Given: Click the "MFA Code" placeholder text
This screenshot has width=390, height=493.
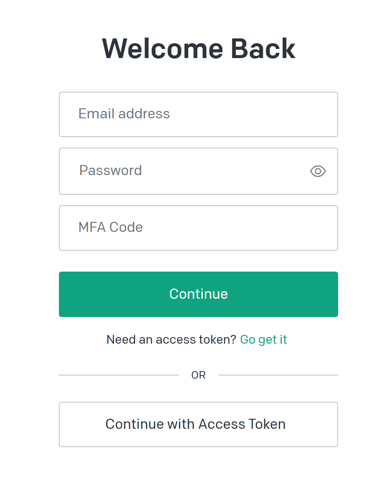Looking at the screenshot, I should click(110, 228).
